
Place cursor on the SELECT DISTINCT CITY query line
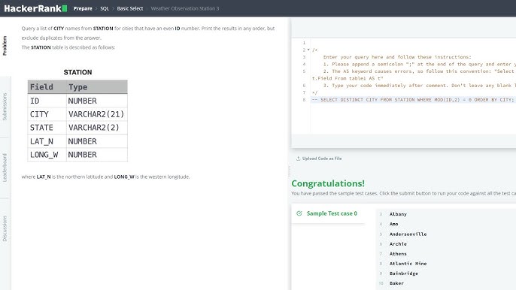[413, 100]
